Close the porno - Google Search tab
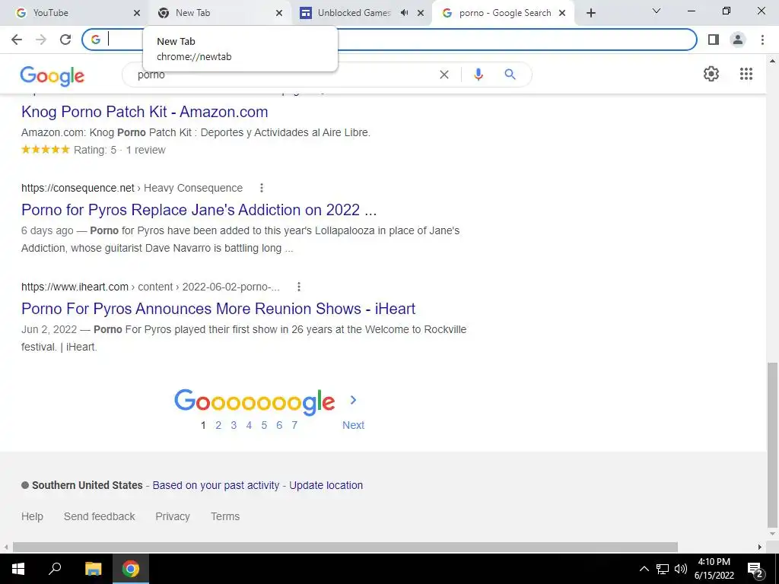 [562, 13]
